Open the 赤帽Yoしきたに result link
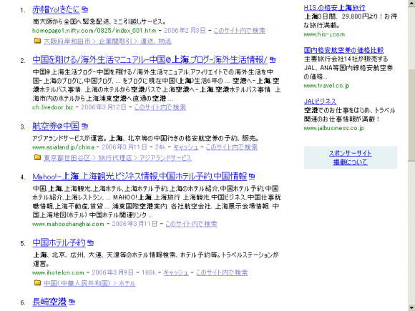This screenshot has width=415, height=311. pos(56,10)
